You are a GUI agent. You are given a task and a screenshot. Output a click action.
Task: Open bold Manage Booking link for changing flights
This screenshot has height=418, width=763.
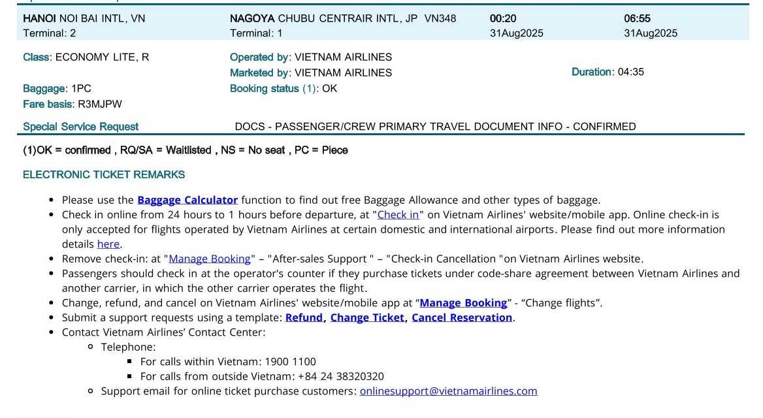pyautogui.click(x=463, y=302)
